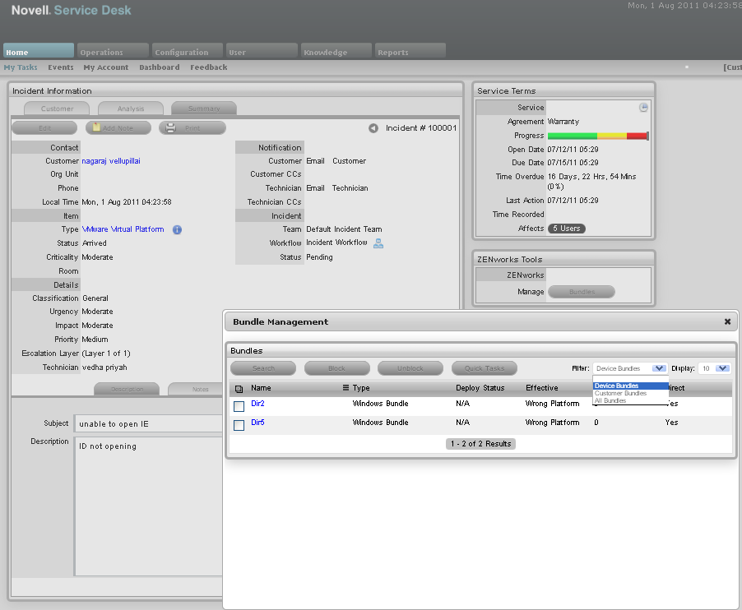Click the Add Note button
The height and width of the screenshot is (610, 742).
click(x=118, y=128)
